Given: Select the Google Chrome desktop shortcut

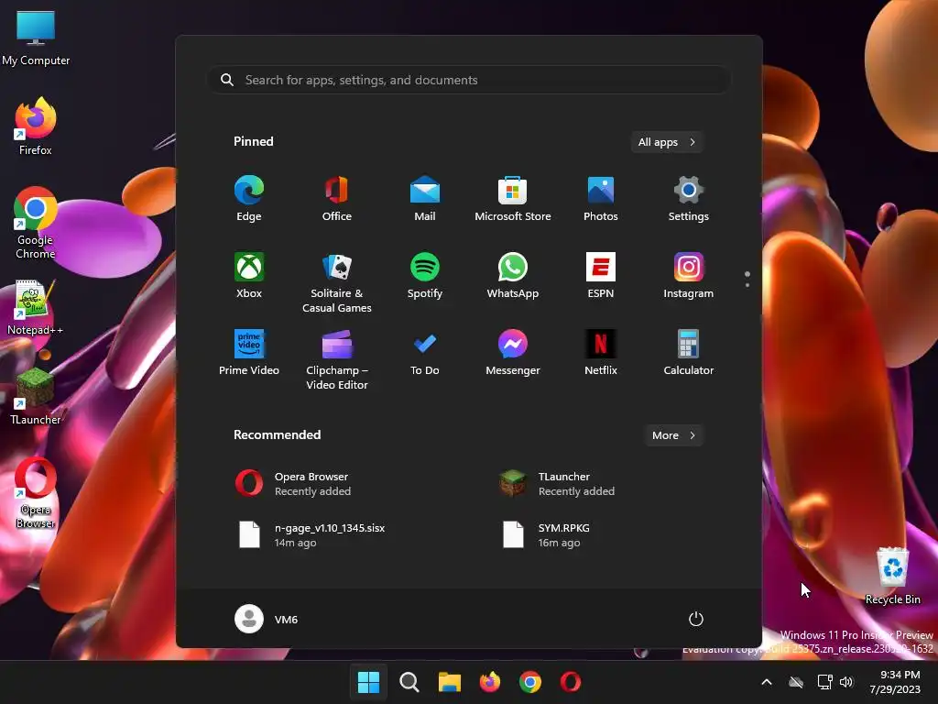Looking at the screenshot, I should [x=36, y=223].
